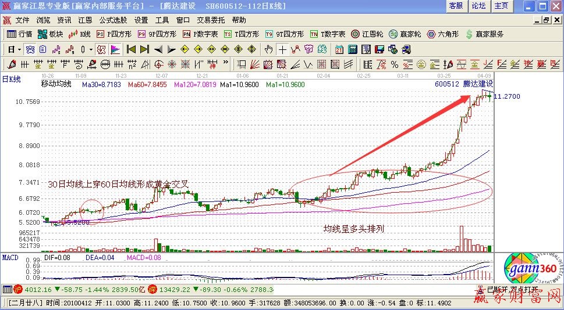Open the 行情 market quotes view
The width and height of the screenshot is (564, 310).
(x=19, y=34)
